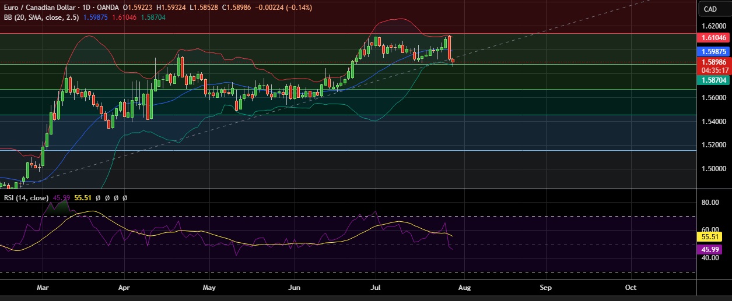The image size is (732, 301).
Task: Click the 04:35:17 bar countdown timer
Action: click(713, 70)
